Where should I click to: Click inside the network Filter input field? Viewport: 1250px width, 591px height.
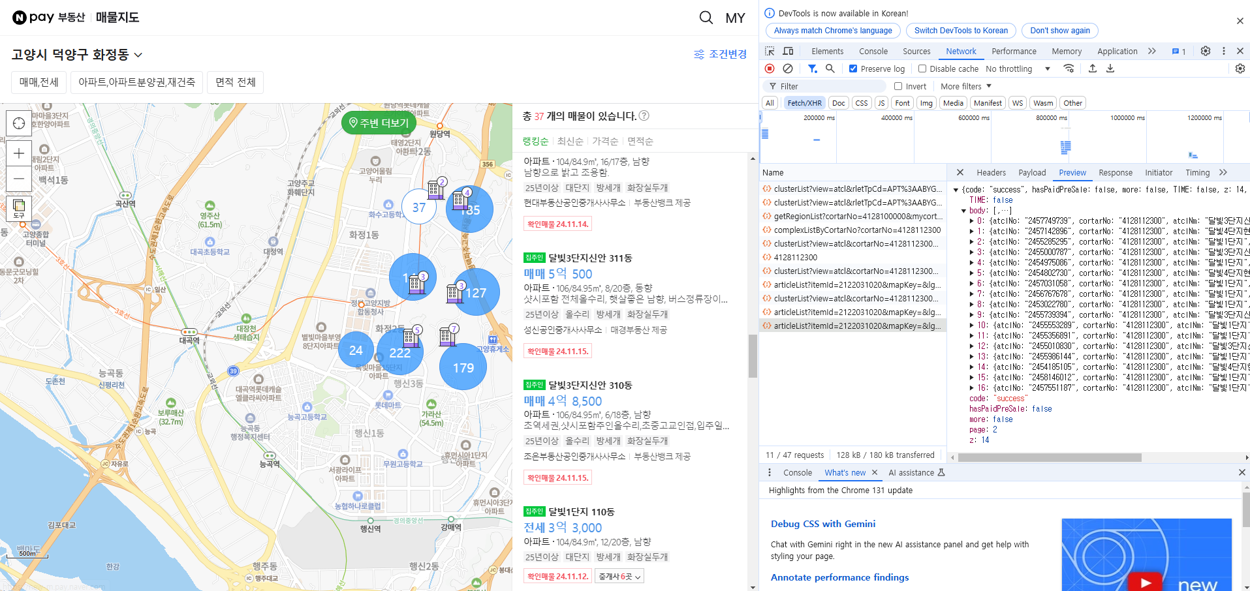tap(824, 85)
